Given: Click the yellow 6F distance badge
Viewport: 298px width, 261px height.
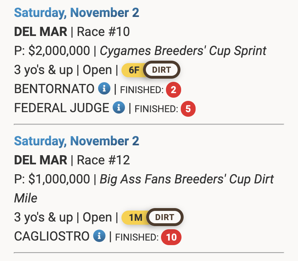Looking at the screenshot, I should [134, 70].
